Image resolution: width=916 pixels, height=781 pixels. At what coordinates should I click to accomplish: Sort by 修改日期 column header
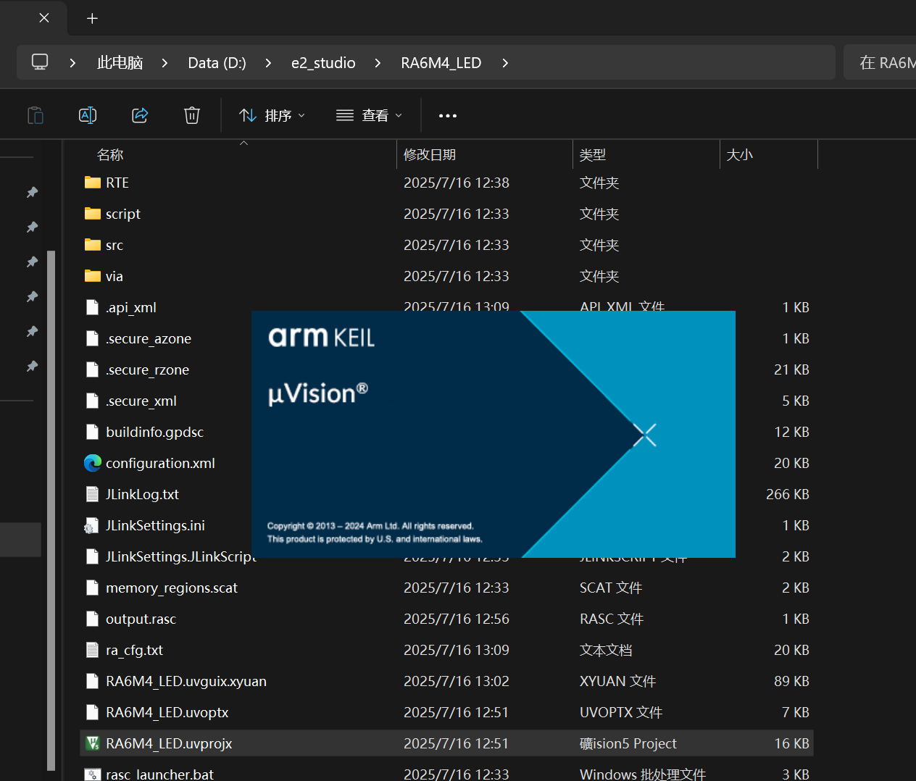click(430, 154)
